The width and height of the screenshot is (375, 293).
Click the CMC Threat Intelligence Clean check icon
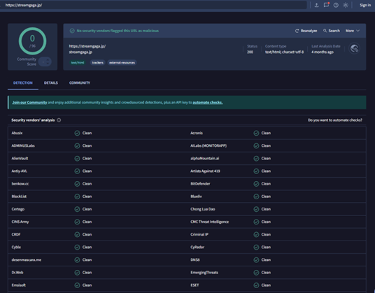256,222
